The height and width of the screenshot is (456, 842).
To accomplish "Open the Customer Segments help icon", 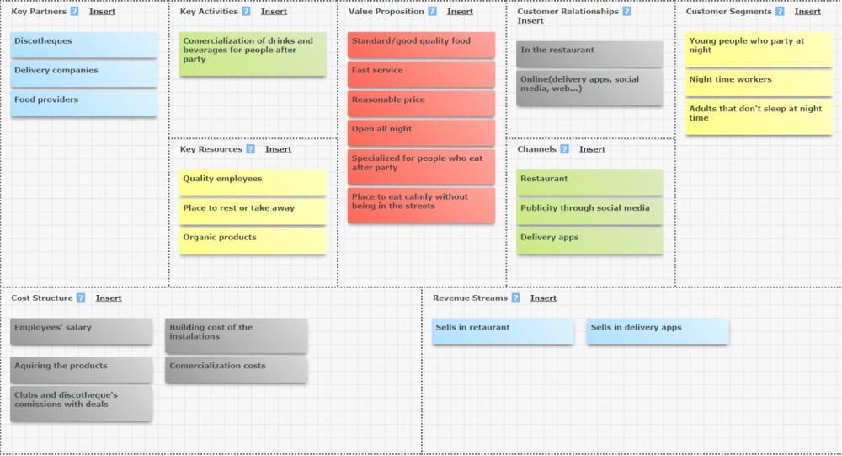I will pyautogui.click(x=780, y=12).
